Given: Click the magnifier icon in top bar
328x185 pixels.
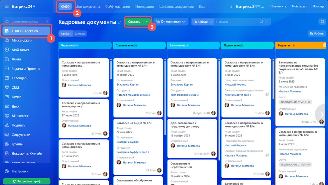Looking at the screenshot, I should coord(230,6).
